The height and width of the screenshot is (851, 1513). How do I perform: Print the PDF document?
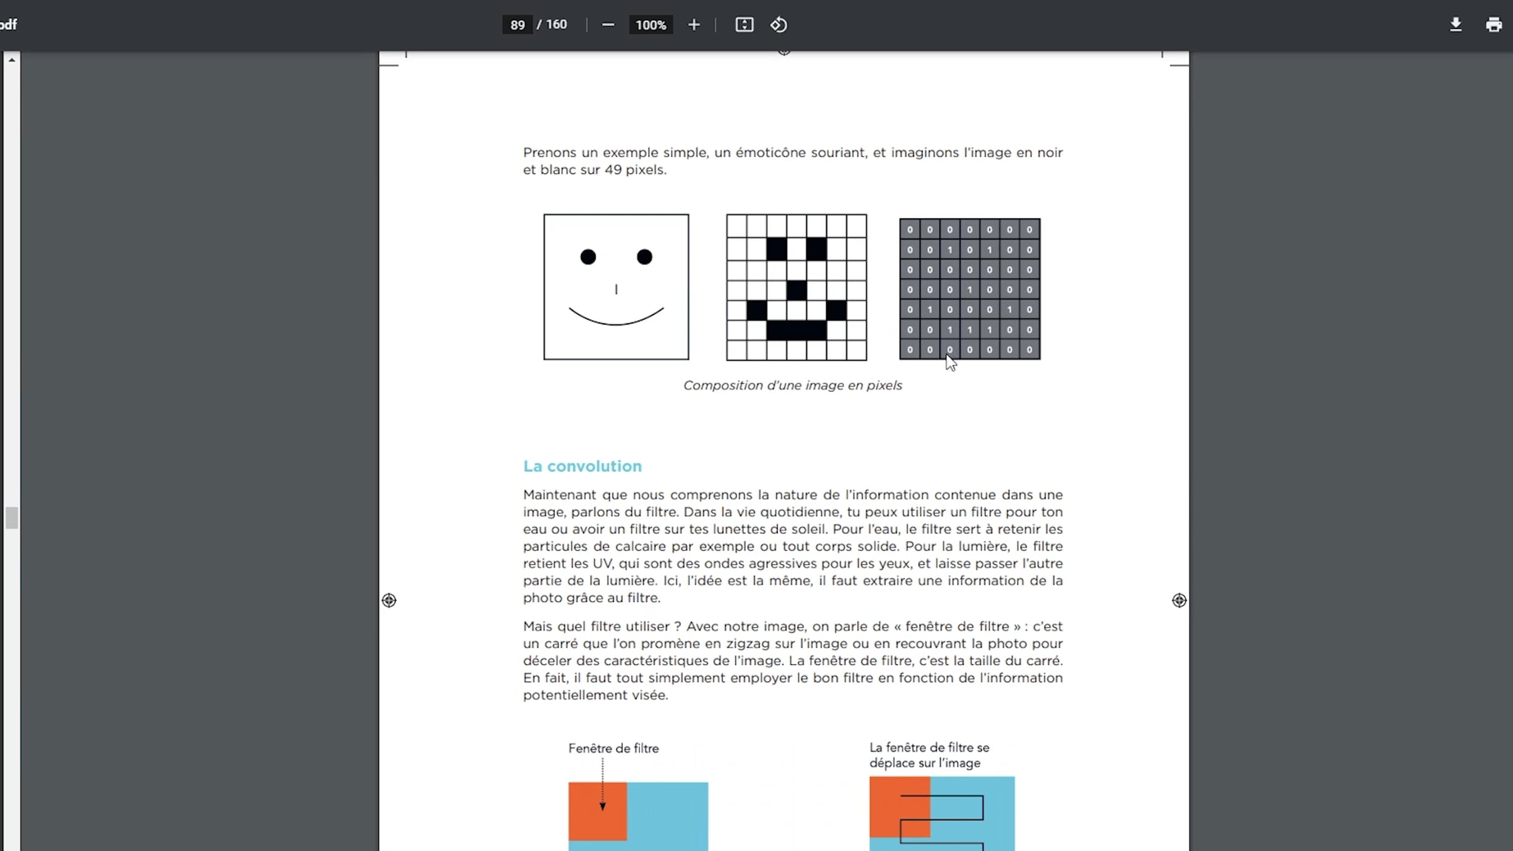1493,25
